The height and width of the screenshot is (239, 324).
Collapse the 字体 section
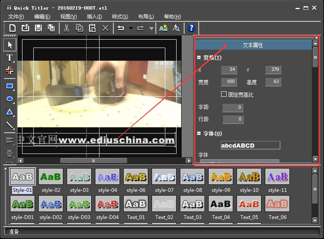199,133
